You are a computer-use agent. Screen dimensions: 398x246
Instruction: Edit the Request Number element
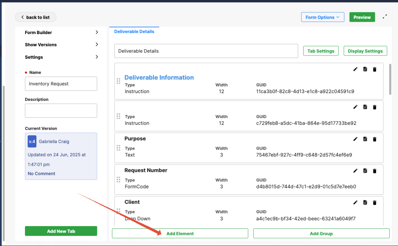coord(355,171)
